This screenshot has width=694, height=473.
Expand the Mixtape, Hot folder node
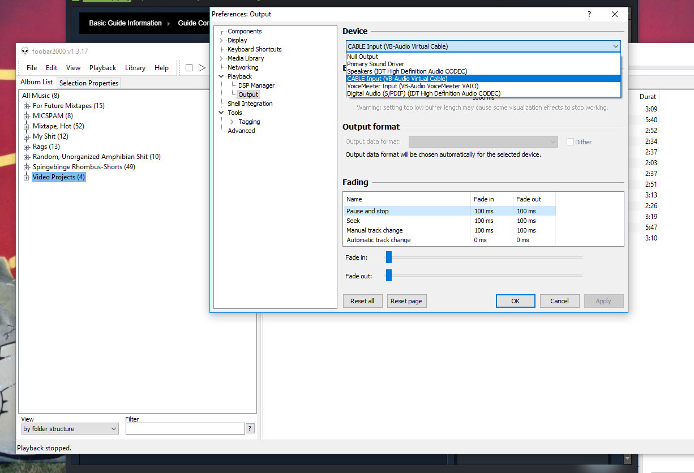coord(26,127)
